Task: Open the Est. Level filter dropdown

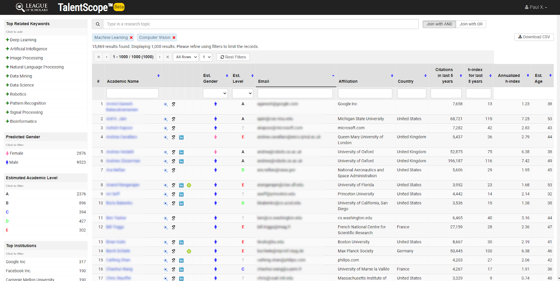Action: 242,93
